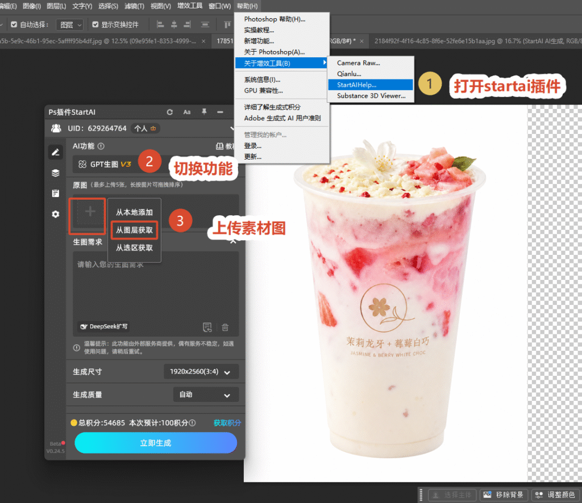Image resolution: width=582 pixels, height=503 pixels.
Task: Choose Photoshop 帮助(H)... menu entry
Action: click(x=282, y=19)
